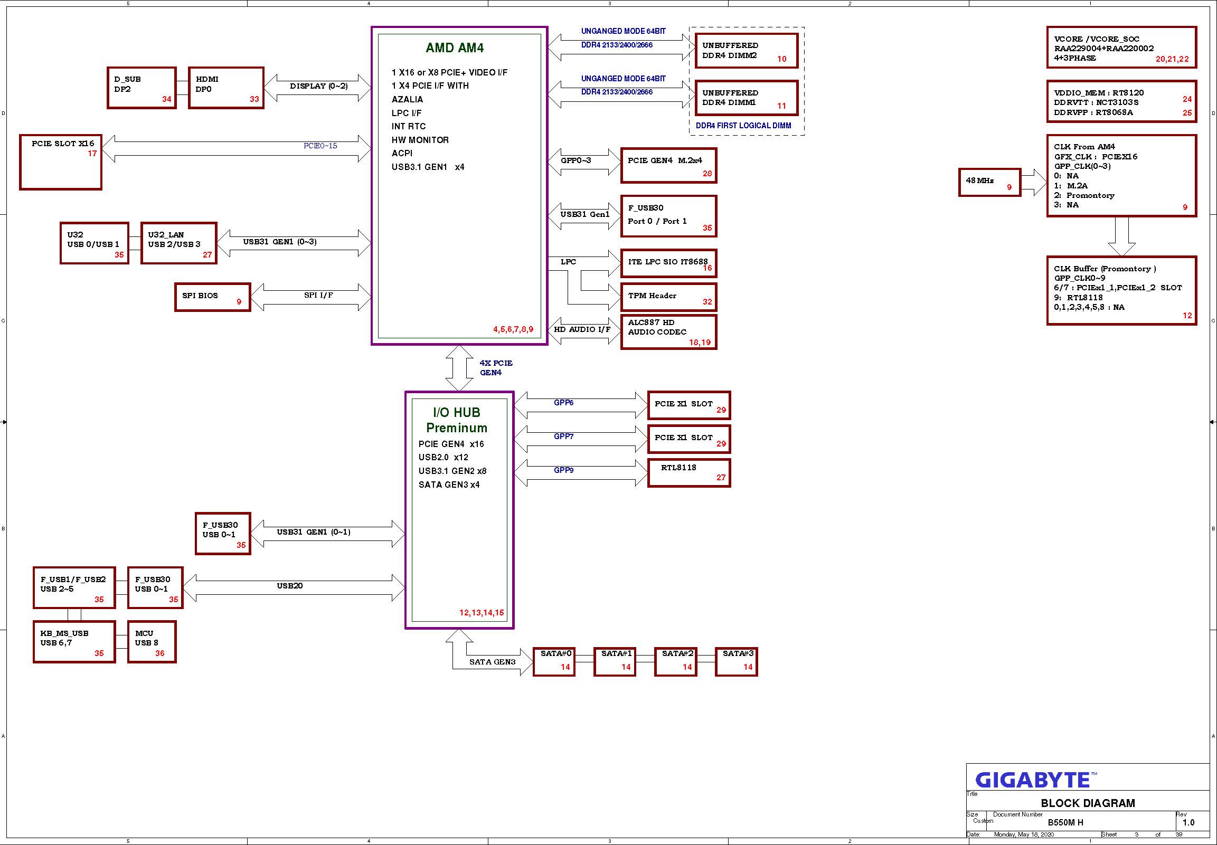Click the "KB_MS_USB USB 6,7" block
The height and width of the screenshot is (845, 1217).
pyautogui.click(x=74, y=642)
